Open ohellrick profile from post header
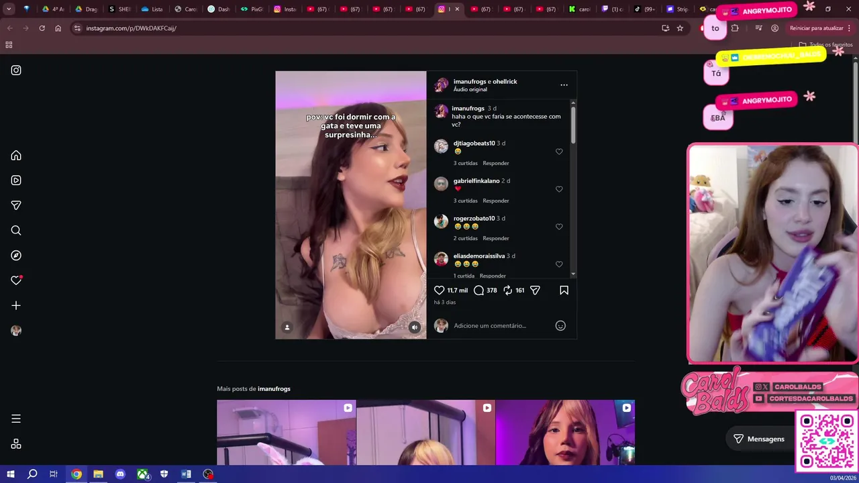859x483 pixels. pos(505,82)
